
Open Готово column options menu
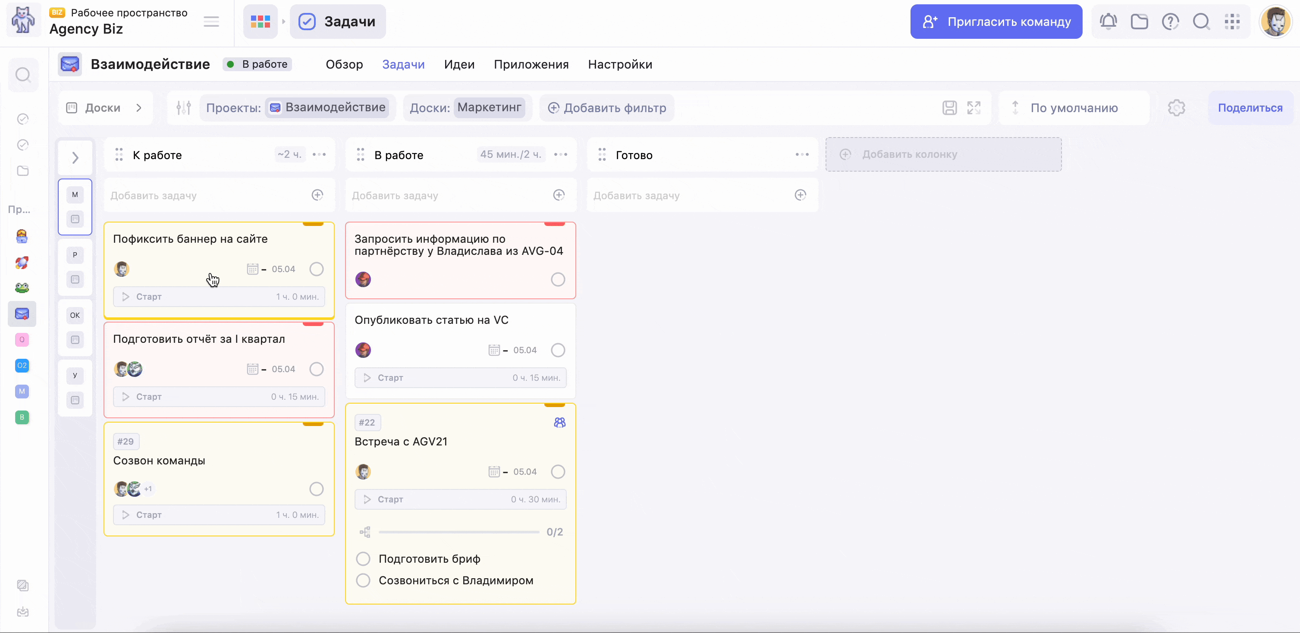(802, 154)
